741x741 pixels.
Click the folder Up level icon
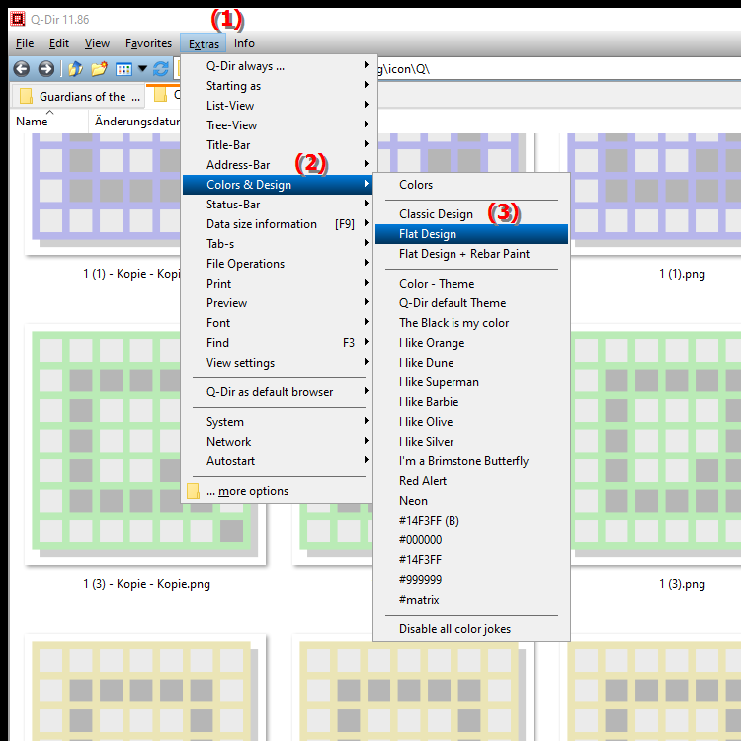(75, 69)
